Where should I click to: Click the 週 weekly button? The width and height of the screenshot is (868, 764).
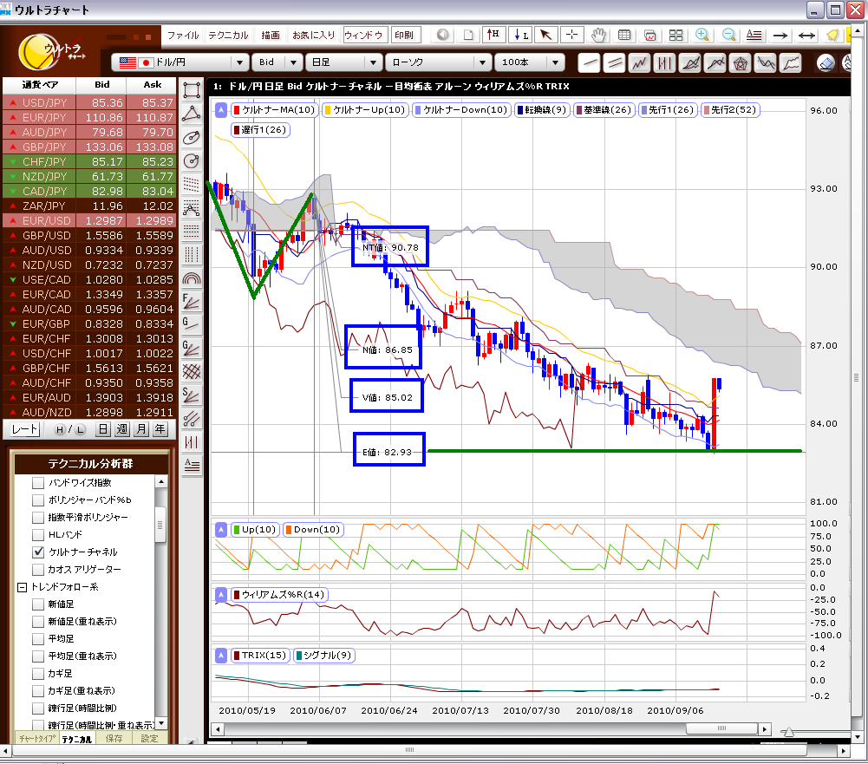point(122,429)
